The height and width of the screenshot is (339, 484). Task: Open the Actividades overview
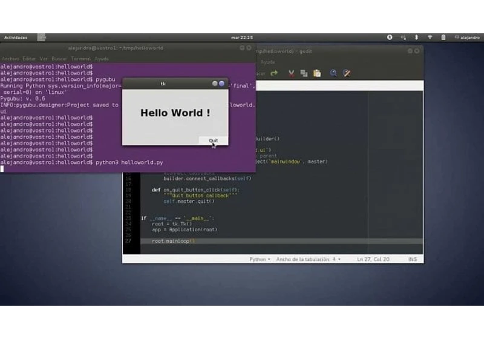(x=16, y=38)
